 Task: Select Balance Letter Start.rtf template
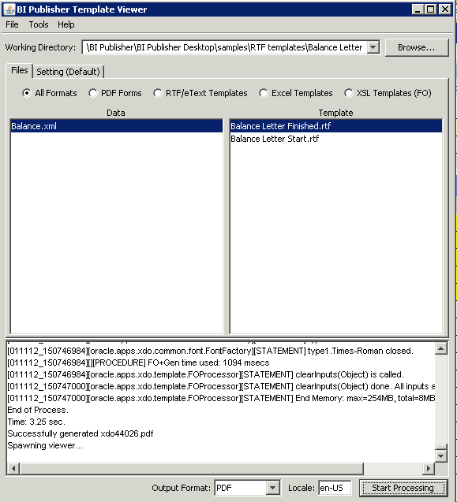pos(335,139)
